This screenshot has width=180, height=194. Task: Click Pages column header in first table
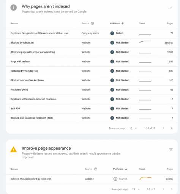coord(170,23)
